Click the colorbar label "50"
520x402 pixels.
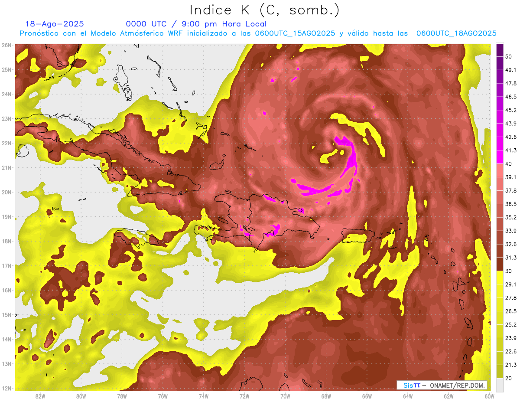(x=509, y=56)
